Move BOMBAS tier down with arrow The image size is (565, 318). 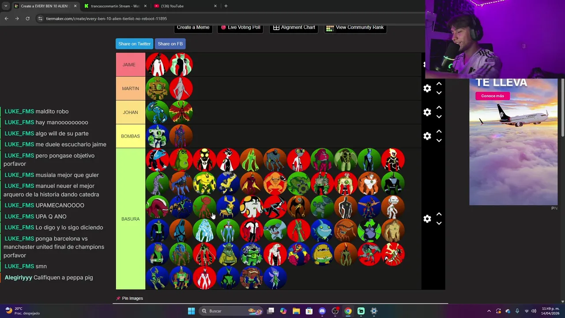439,140
